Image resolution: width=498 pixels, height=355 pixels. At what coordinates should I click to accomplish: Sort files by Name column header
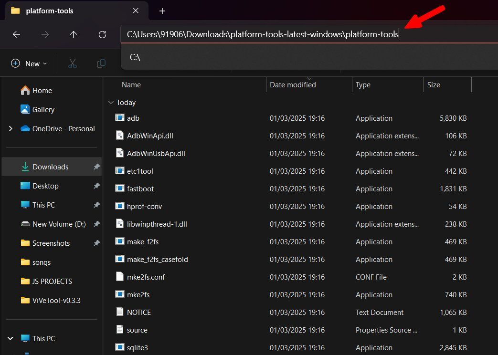pyautogui.click(x=131, y=85)
